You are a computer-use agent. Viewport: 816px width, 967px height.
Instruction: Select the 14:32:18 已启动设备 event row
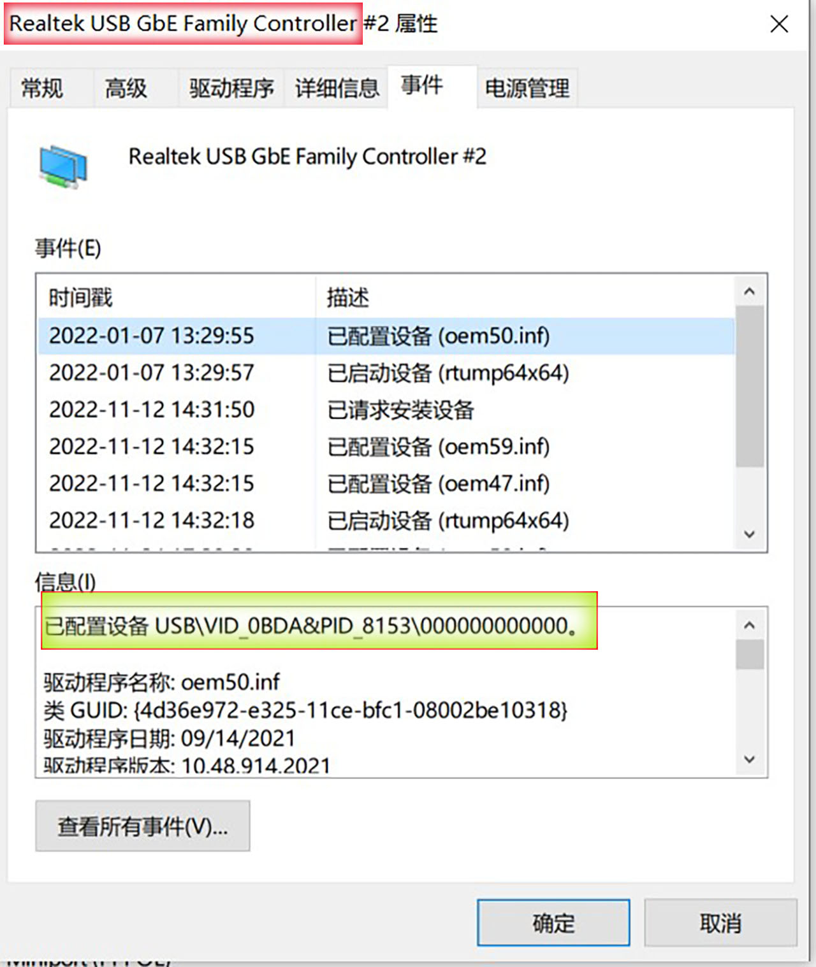click(386, 520)
